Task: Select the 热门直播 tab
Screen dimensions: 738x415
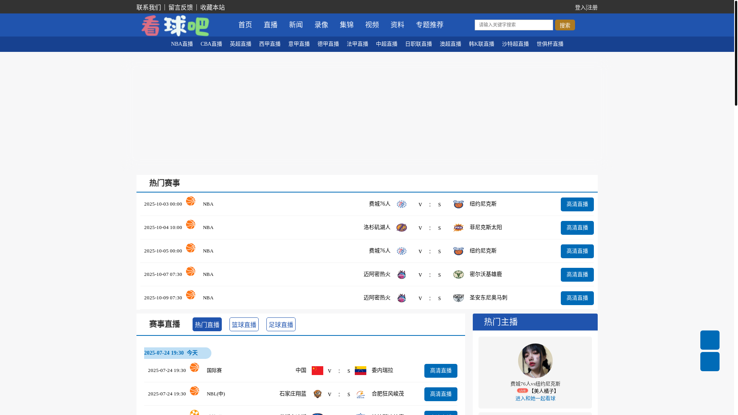Action: tap(207, 324)
